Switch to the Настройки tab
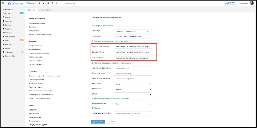Image resolution: width=257 pixels, height=128 pixels. coord(31,10)
